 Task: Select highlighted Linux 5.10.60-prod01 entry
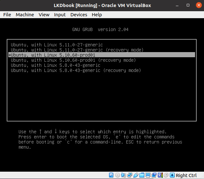pos(102,55)
